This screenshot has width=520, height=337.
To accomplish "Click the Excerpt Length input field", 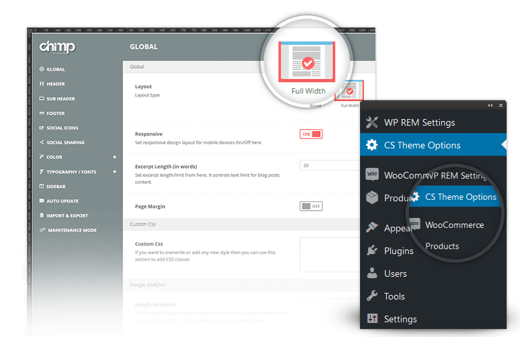I will click(x=330, y=165).
